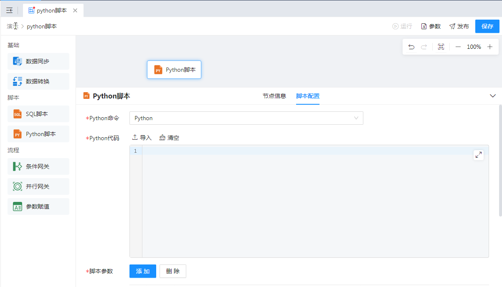Click the undo arrow in canvas toolbar
502x287 pixels.
coord(411,47)
